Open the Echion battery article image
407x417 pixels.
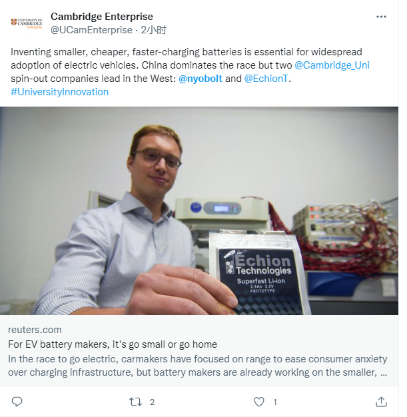199,210
